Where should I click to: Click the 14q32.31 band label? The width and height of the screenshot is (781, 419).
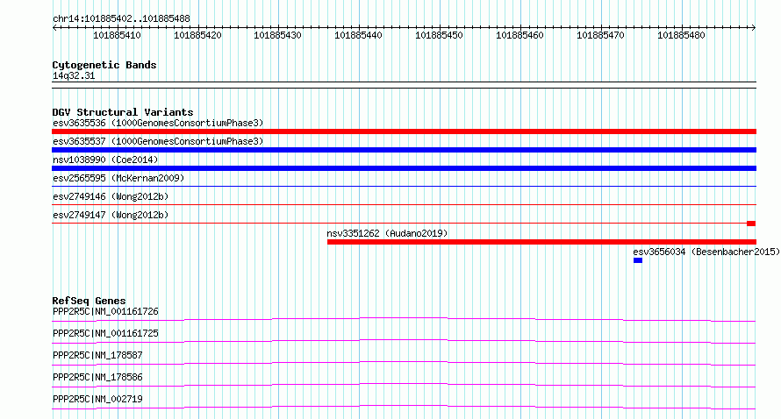[x=74, y=76]
